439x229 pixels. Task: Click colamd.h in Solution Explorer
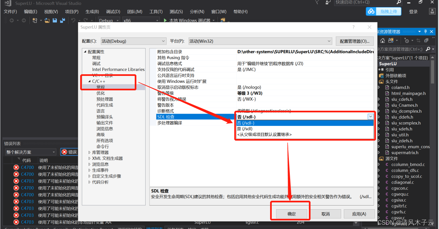[400, 87]
